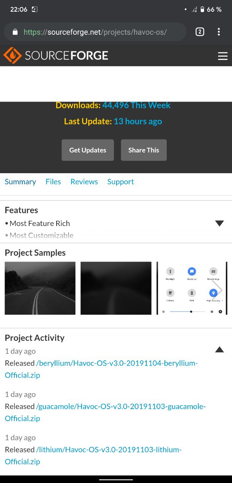
Task: Expand the Features section arrow
Action: [220, 223]
